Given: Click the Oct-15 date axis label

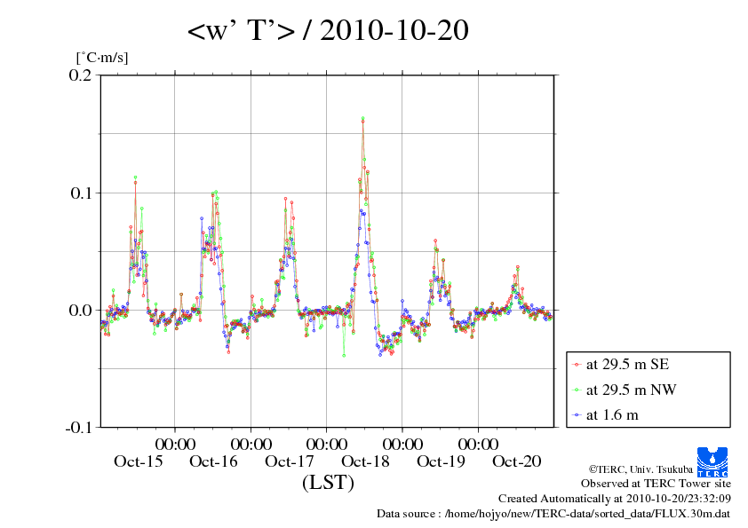Looking at the screenshot, I should 139,461.
